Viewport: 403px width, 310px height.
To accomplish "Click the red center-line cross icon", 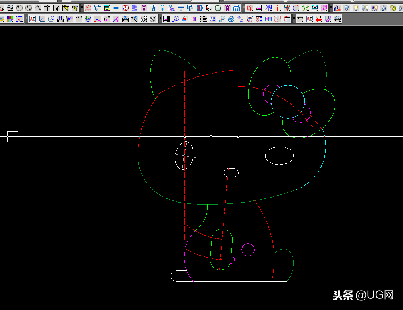I will click(278, 8).
